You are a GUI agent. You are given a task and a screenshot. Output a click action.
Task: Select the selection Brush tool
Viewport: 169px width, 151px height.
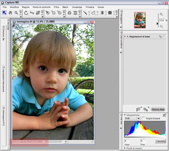click(85, 13)
